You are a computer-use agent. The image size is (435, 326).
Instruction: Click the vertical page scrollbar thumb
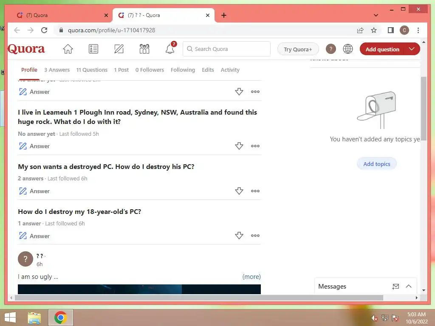point(424,109)
